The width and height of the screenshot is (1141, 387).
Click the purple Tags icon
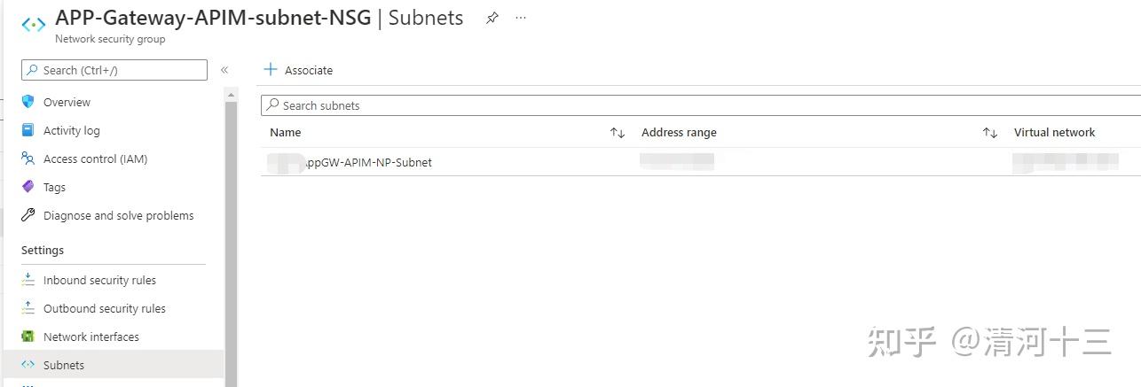[x=28, y=187]
